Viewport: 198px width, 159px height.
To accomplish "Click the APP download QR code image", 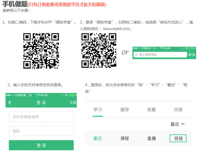I will point(41,51).
